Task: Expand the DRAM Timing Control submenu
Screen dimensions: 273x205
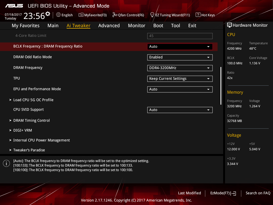Action: 31,120
